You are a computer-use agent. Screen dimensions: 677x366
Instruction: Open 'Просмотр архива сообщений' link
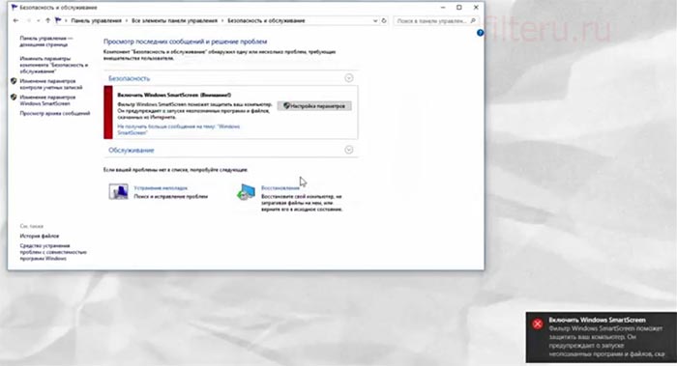55,113
